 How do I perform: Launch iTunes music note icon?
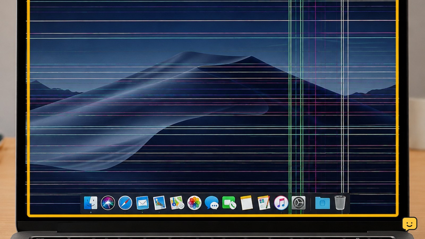[x=281, y=203]
